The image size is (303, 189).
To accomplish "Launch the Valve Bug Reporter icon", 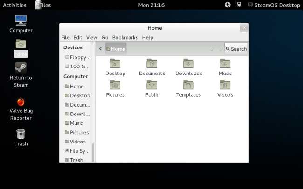I will click(21, 102).
